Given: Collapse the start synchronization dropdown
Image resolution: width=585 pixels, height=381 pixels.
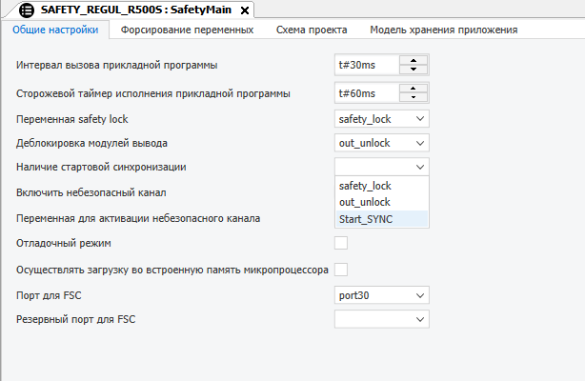Looking at the screenshot, I should tap(420, 167).
